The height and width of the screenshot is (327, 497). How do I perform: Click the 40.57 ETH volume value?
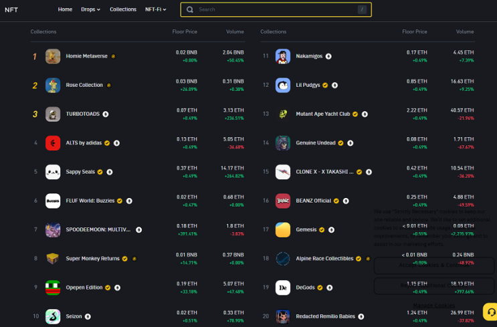462,110
